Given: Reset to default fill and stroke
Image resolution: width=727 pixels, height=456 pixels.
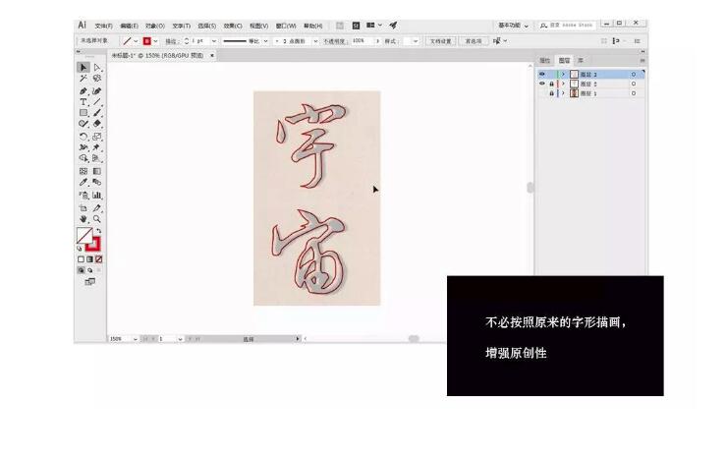Looking at the screenshot, I should pyautogui.click(x=80, y=249).
